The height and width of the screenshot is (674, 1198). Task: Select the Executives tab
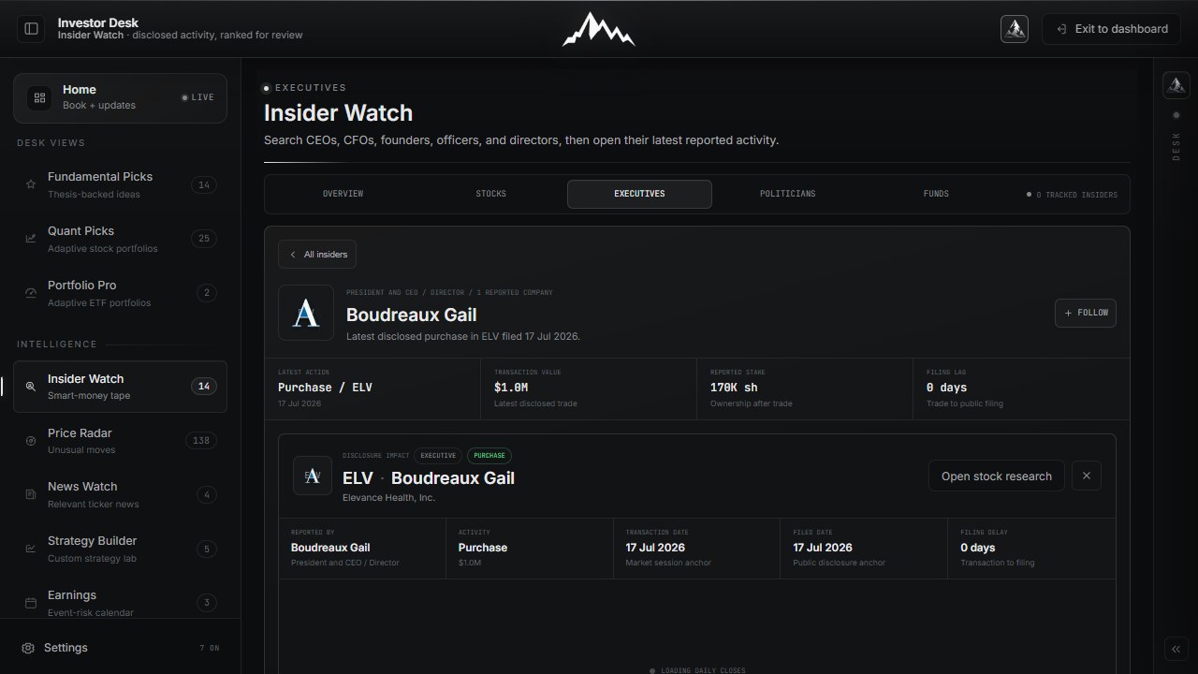(639, 194)
